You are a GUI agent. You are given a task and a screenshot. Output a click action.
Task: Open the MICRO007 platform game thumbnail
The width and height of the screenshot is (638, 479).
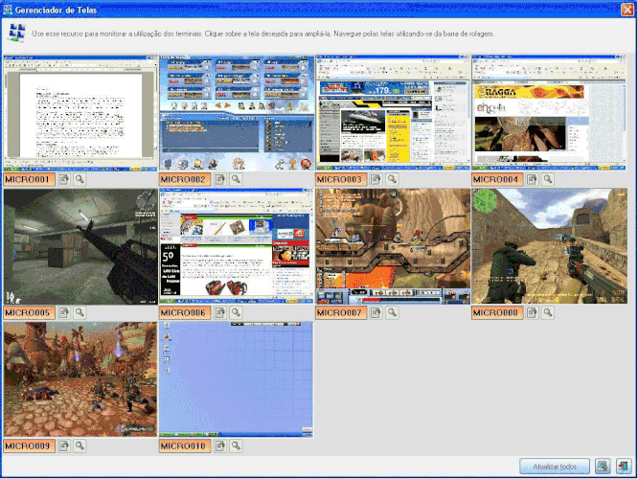click(393, 246)
